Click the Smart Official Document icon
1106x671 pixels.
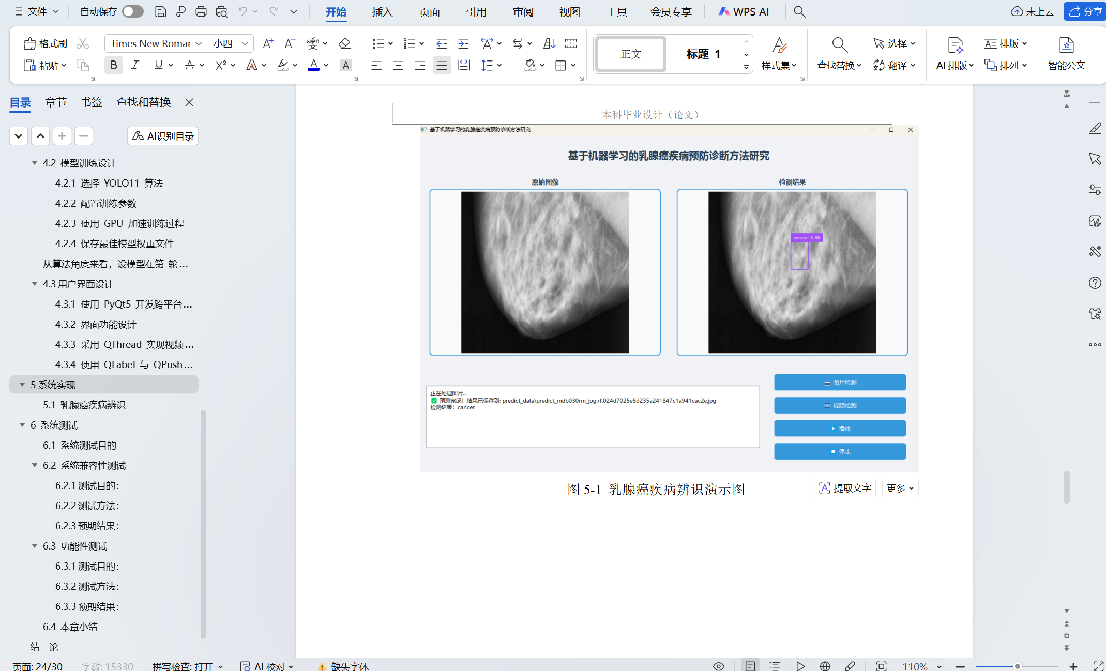(1066, 53)
